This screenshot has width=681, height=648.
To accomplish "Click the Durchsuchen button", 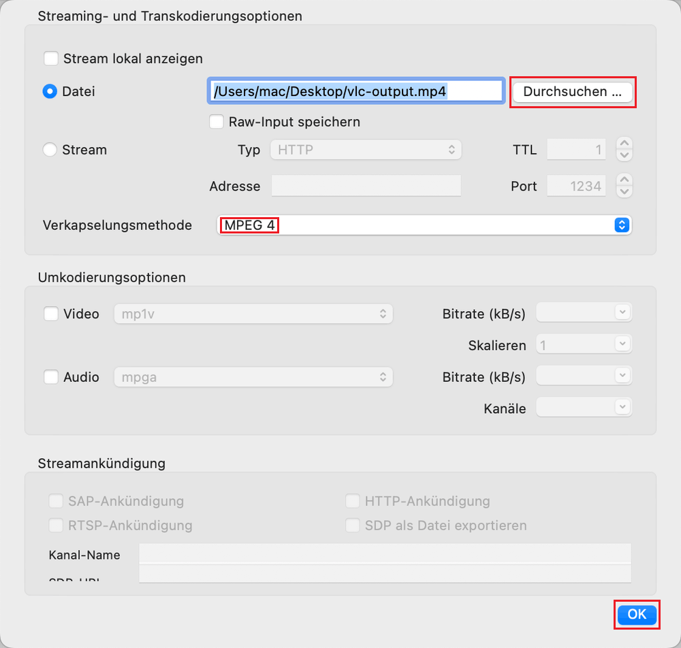I will coord(572,91).
